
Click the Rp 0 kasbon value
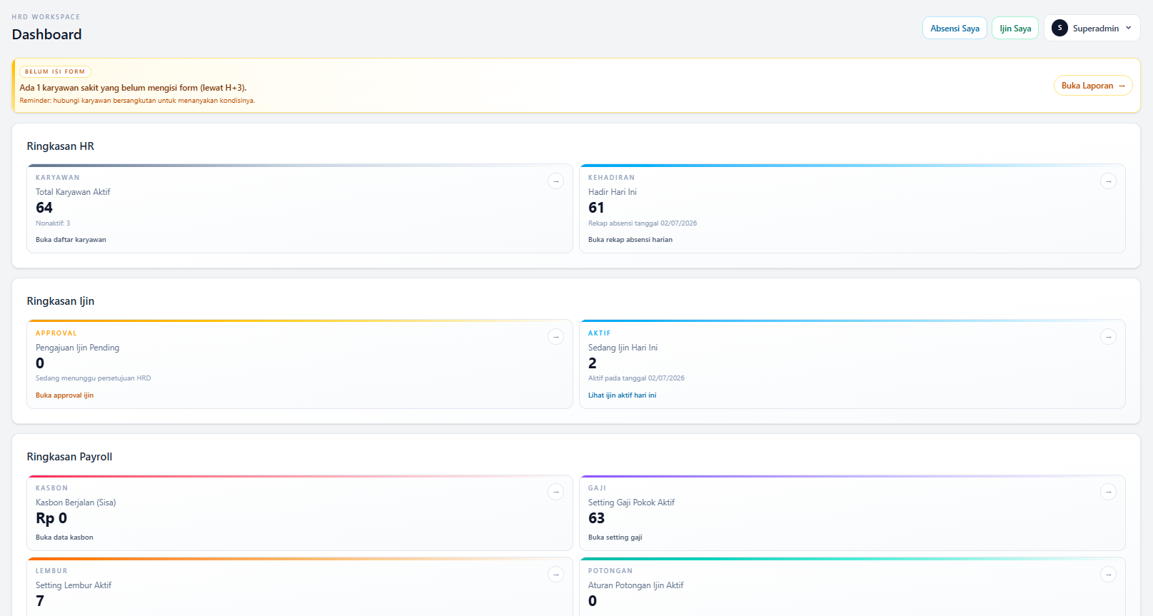click(x=51, y=518)
